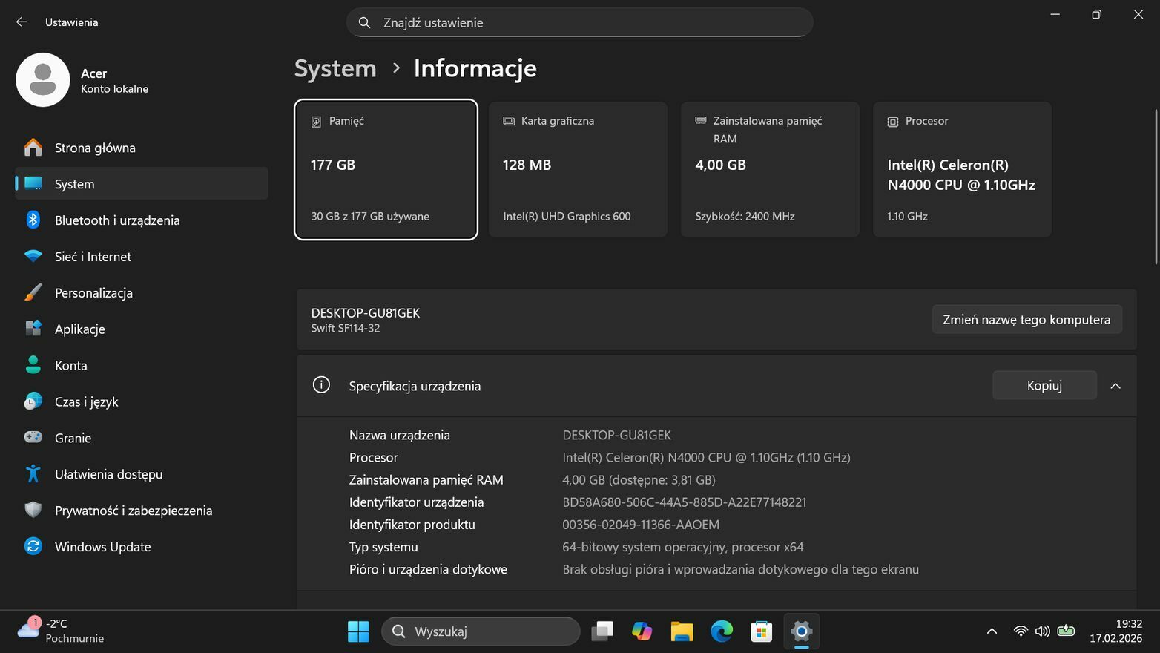Select Strona główna menu item
The image size is (1160, 653).
(95, 148)
